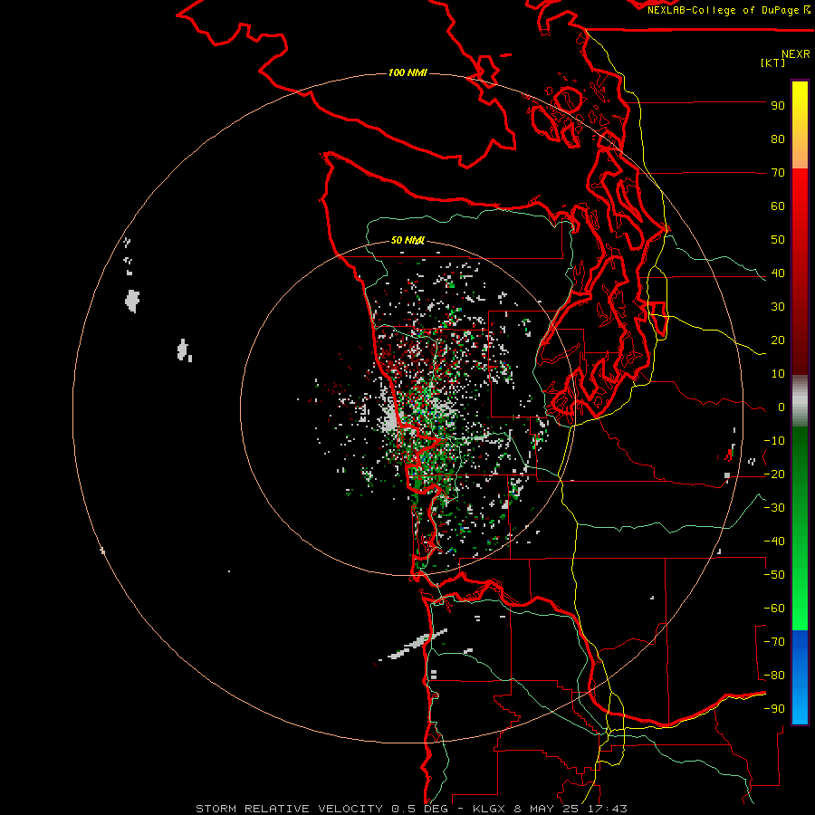Click the 17:43 timestamp
Image resolution: width=815 pixels, height=815 pixels.
[608, 809]
